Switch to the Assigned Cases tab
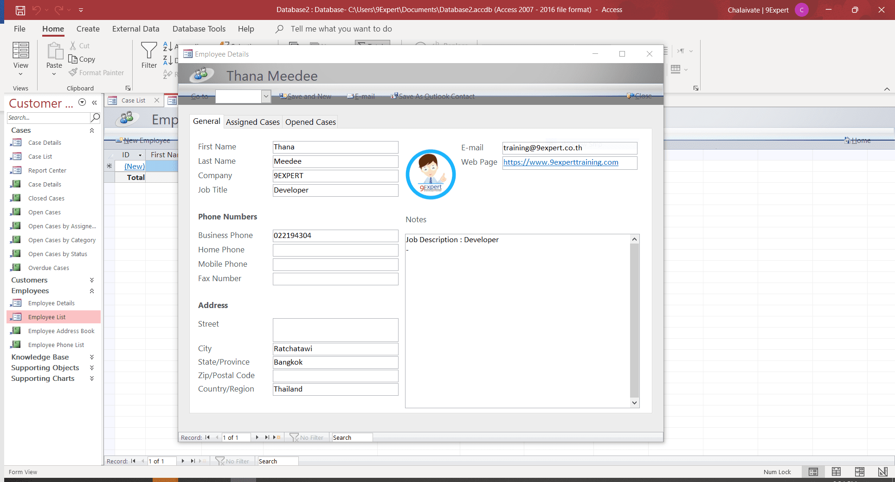This screenshot has height=482, width=895. [x=253, y=122]
